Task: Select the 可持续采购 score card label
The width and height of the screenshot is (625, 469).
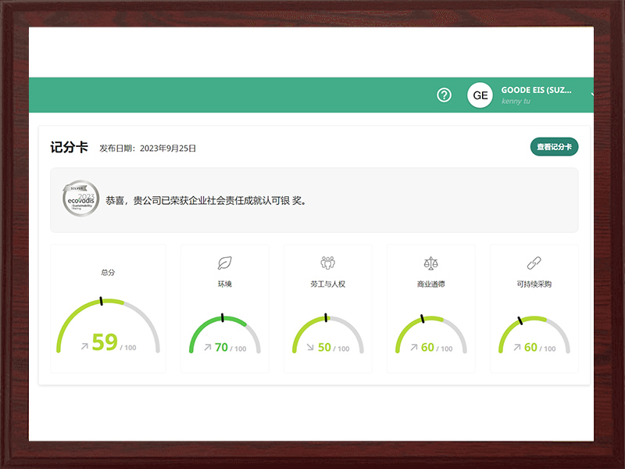Action: tap(534, 285)
